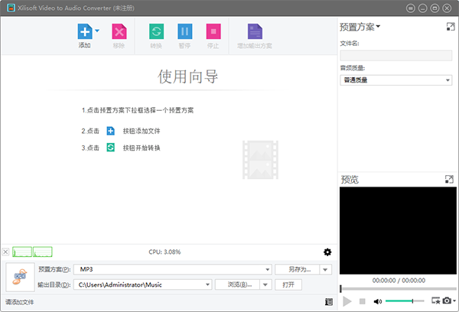Click the 浏览(B)... Browse button
The image size is (459, 312).
pos(237,284)
